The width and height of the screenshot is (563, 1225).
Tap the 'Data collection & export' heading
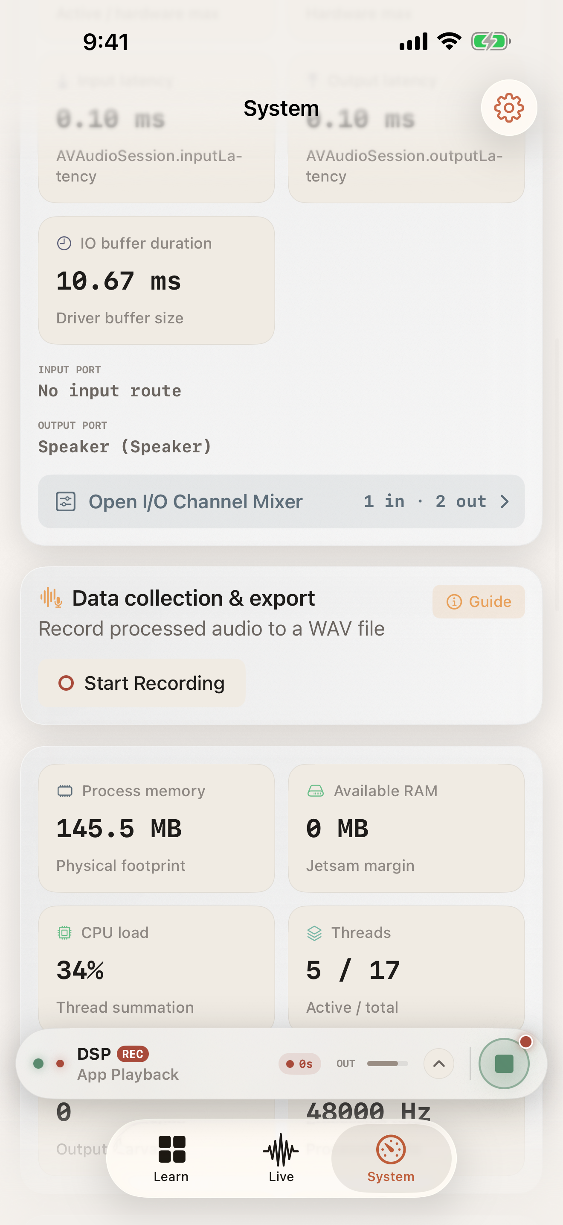(x=193, y=598)
